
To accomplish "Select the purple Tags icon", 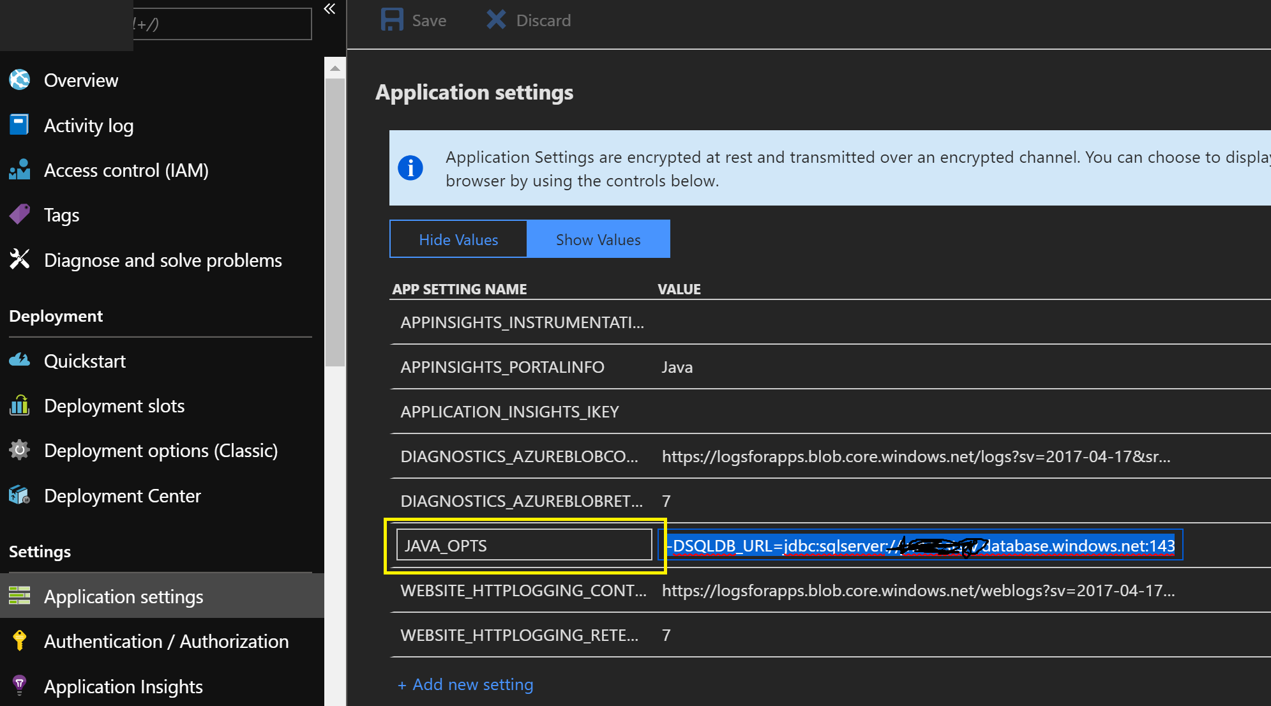I will (20, 214).
